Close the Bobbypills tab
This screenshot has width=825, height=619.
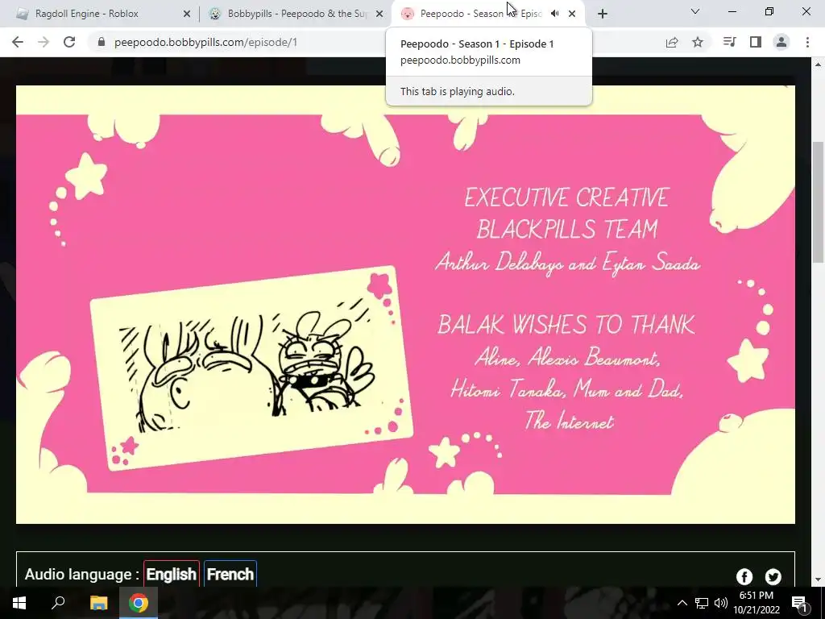coord(379,14)
